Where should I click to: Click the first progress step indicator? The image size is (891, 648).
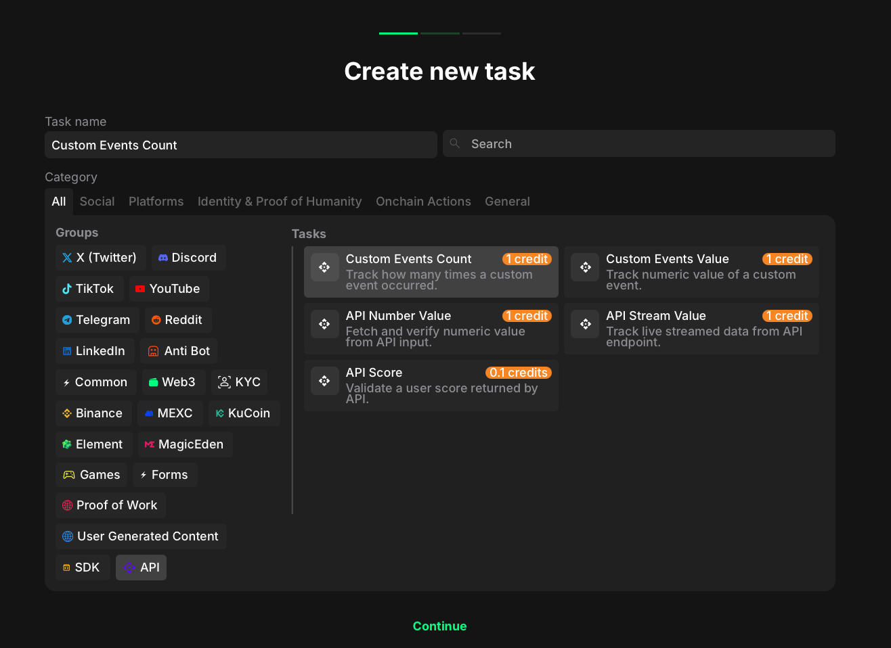pyautogui.click(x=398, y=33)
